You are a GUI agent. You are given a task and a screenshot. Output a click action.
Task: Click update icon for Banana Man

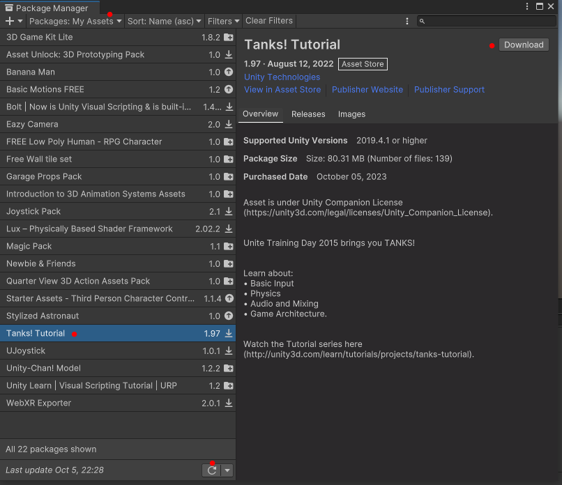[x=229, y=72]
